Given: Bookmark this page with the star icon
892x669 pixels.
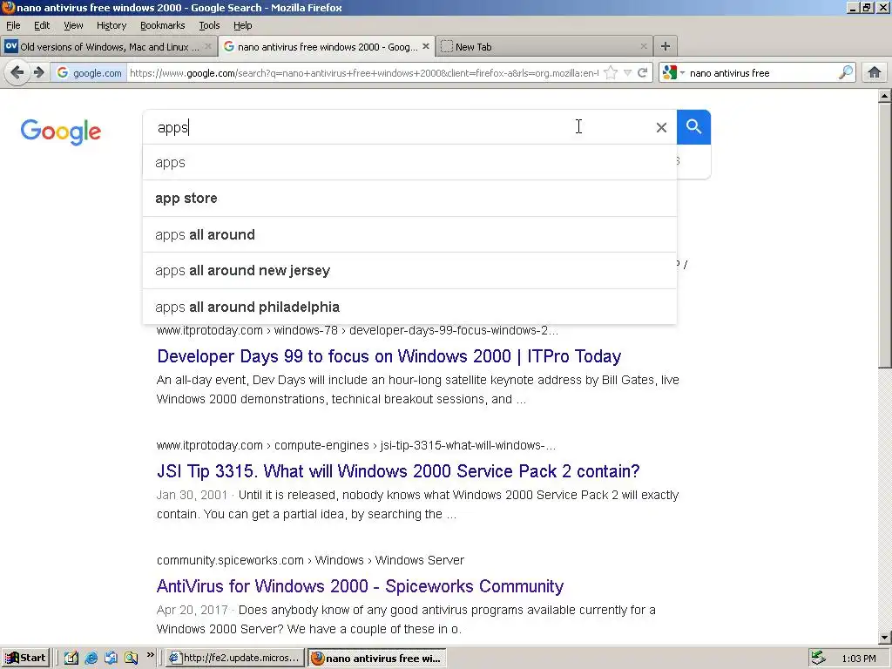Looking at the screenshot, I should click(x=611, y=73).
